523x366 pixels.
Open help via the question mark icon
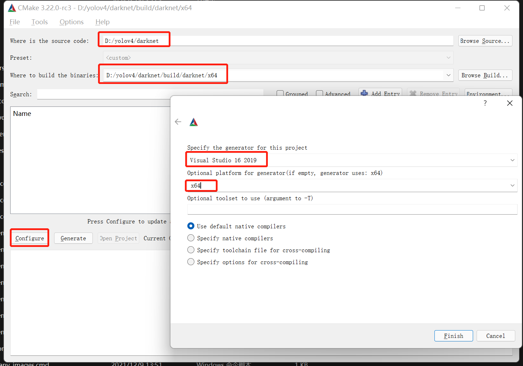[x=485, y=103]
